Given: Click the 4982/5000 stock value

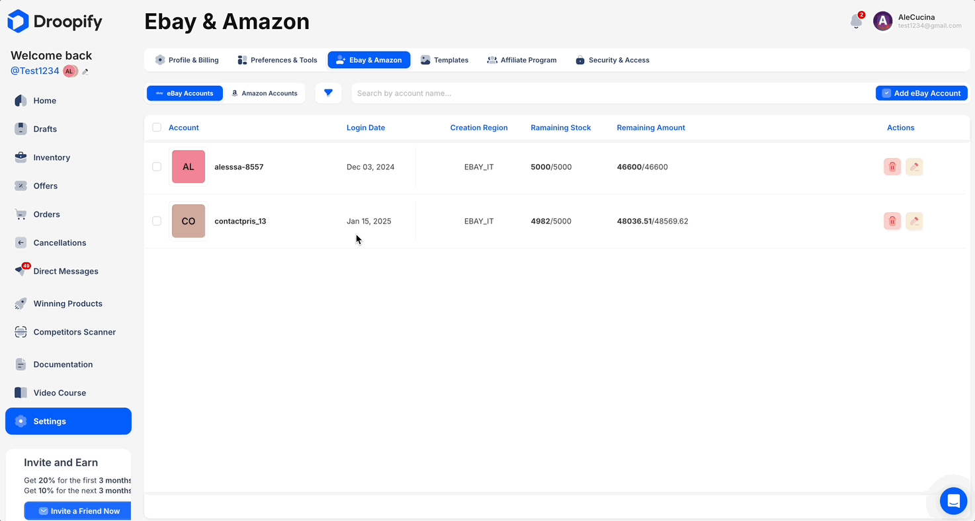Looking at the screenshot, I should pyautogui.click(x=551, y=221).
